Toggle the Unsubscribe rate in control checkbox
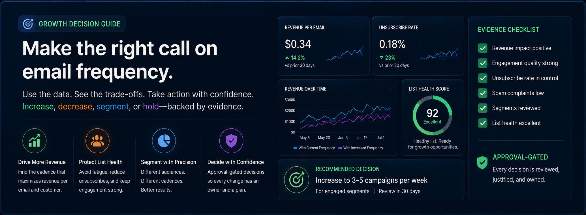This screenshot has height=215, width=586. pyautogui.click(x=483, y=78)
